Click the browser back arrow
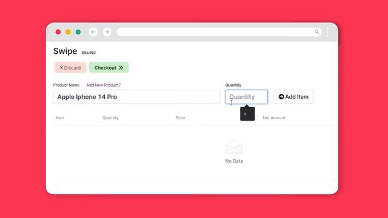The width and height of the screenshot is (388, 218). 93,32
